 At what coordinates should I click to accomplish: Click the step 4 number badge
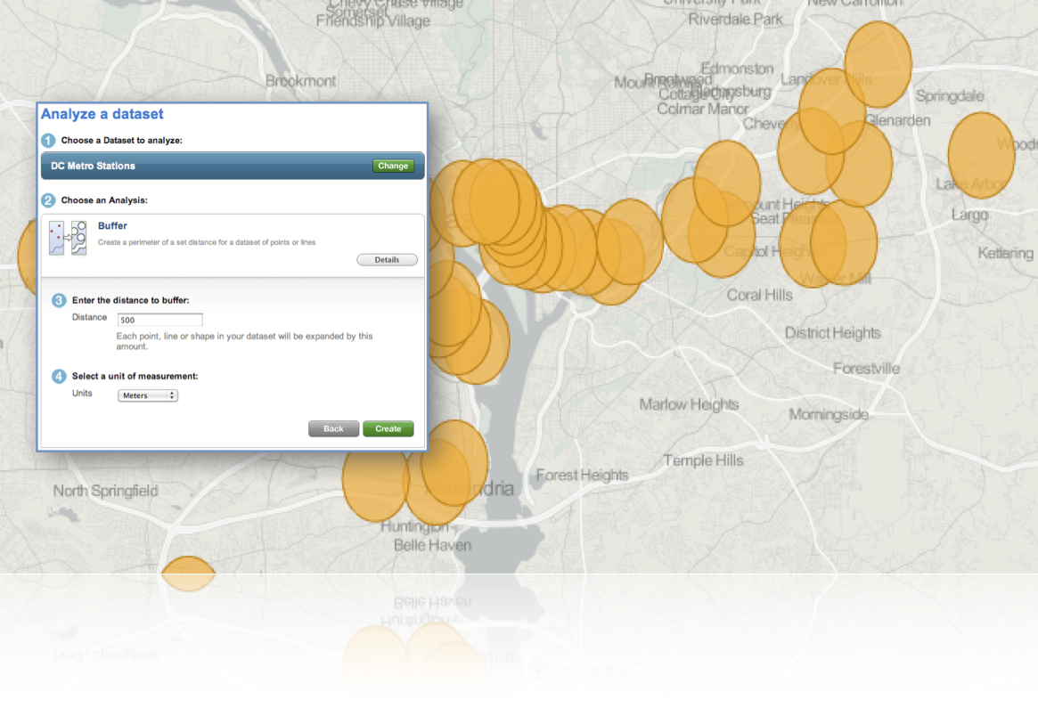click(59, 376)
